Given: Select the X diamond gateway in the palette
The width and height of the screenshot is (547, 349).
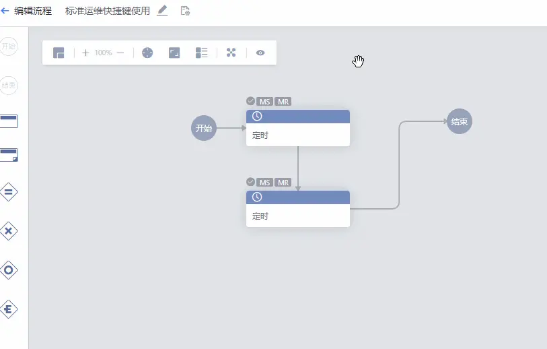Looking at the screenshot, I should click(x=9, y=231).
